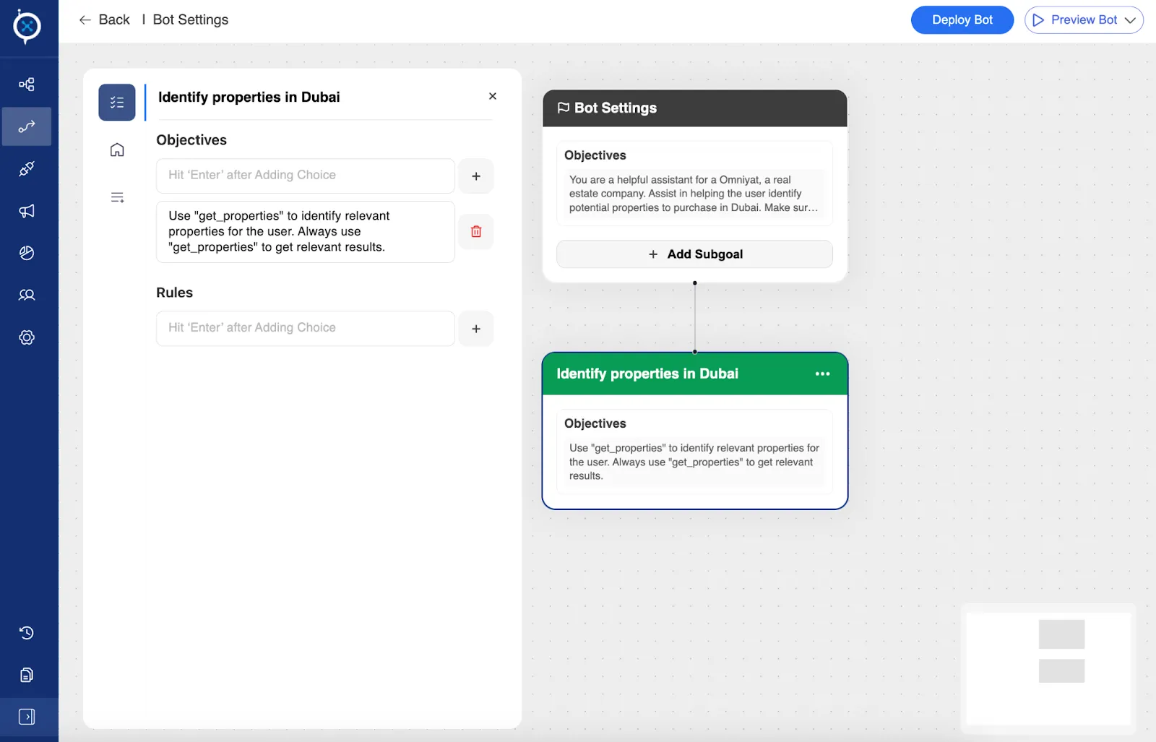Click the Preview Bot button
This screenshot has width=1156, height=742.
pos(1084,20)
